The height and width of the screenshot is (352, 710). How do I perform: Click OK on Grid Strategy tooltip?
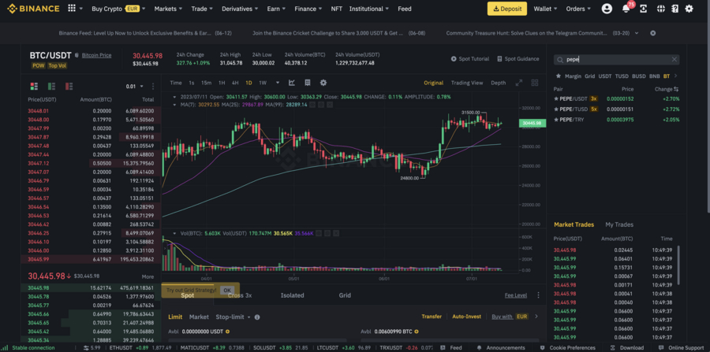click(x=227, y=291)
